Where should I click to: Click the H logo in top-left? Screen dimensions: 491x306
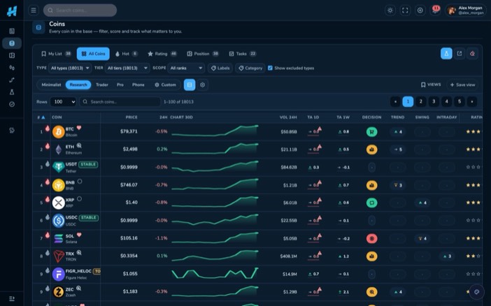(x=12, y=11)
